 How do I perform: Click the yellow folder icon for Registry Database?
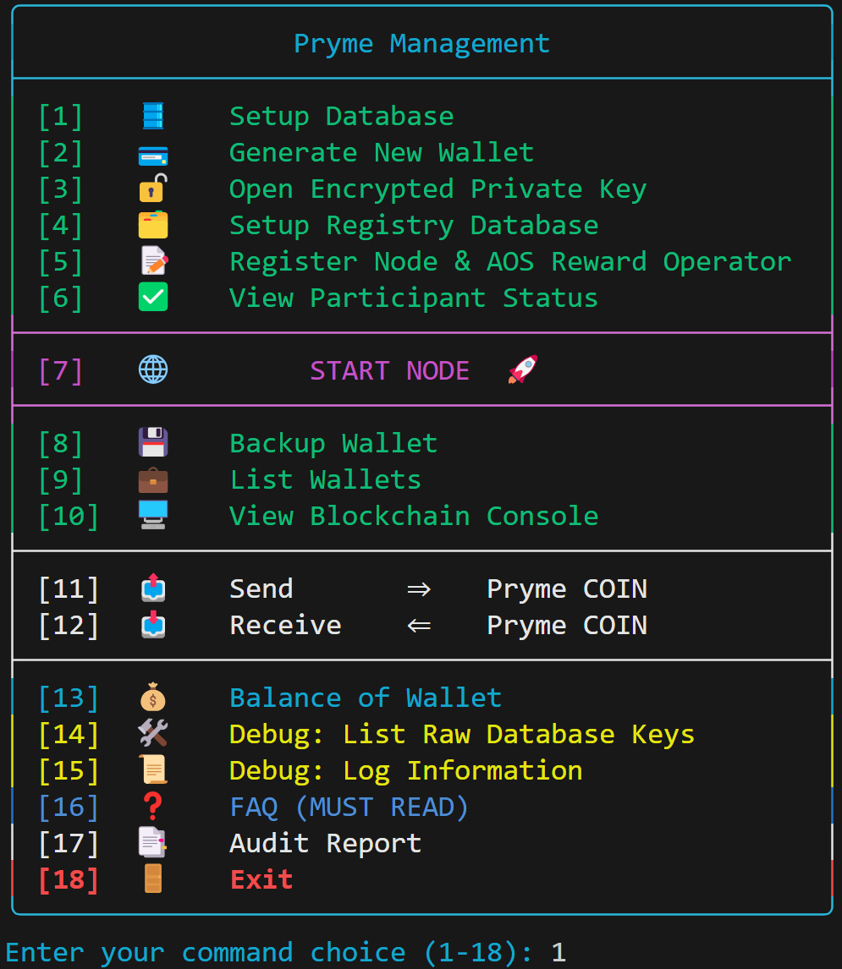click(153, 225)
